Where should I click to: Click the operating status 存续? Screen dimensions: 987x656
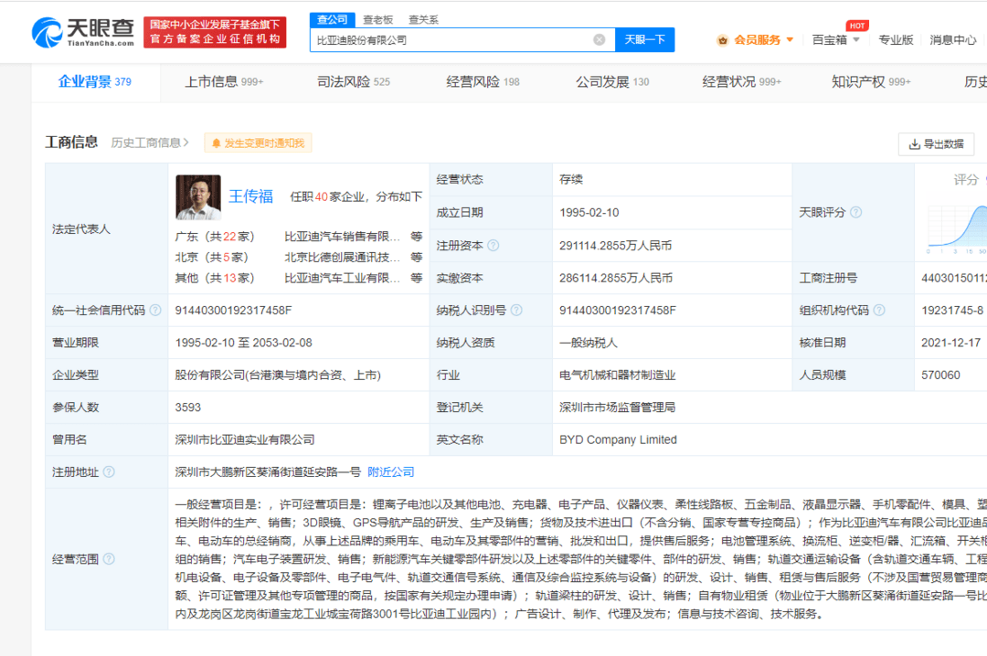(571, 179)
